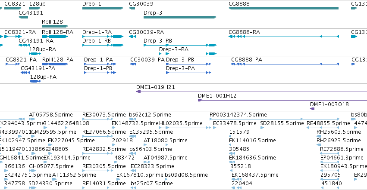Click EST label GH05077.5prime

(x=51, y=166)
